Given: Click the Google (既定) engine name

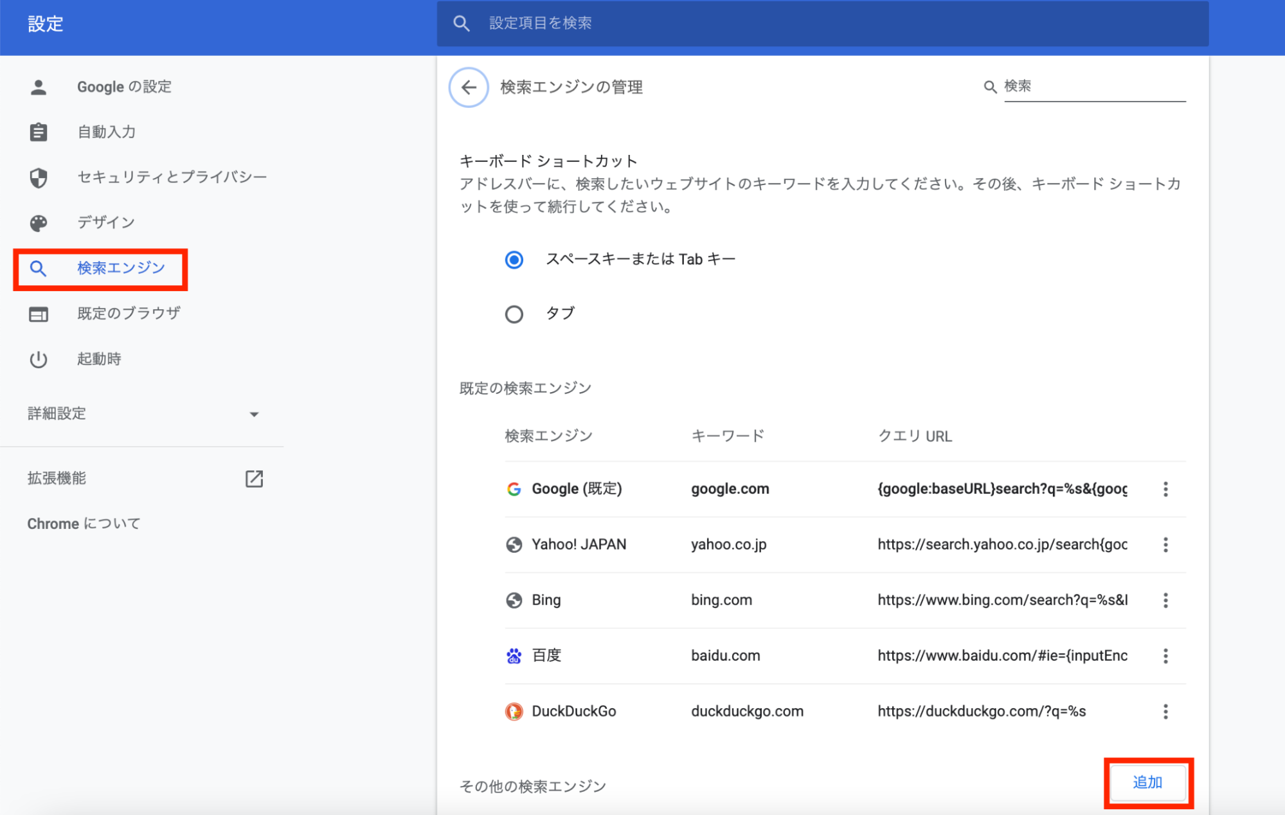Looking at the screenshot, I should pos(577,489).
